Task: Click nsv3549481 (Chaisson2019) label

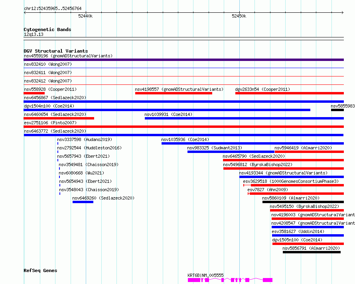Action: click(89, 165)
